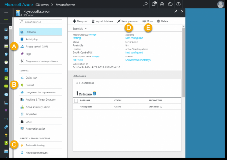Open New support request
227x160 pixels.
coord(40,152)
